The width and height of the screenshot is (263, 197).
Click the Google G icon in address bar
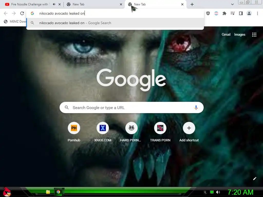[32, 13]
